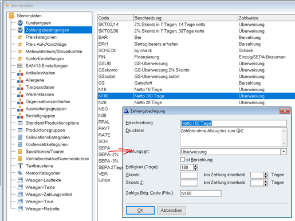
Task: Click the Organisationseinheiten icon
Action: [20, 101]
